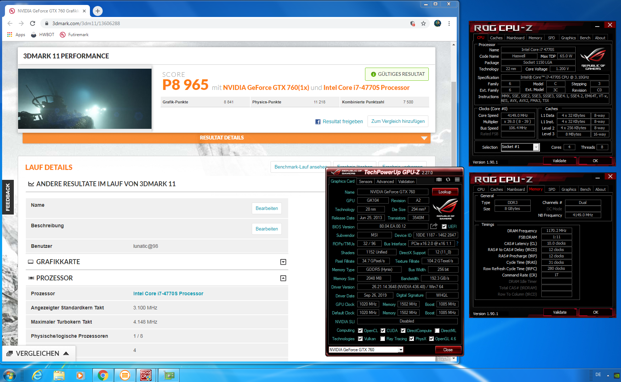The height and width of the screenshot is (382, 621).
Task: Click Bearbeiten next to Name
Action: pos(267,208)
